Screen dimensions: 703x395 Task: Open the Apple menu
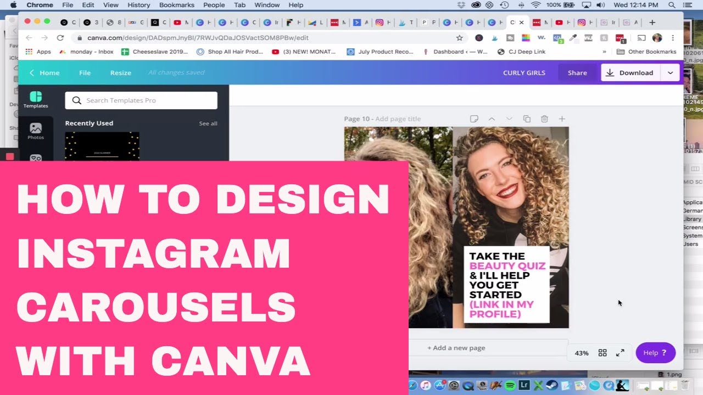[x=13, y=5]
